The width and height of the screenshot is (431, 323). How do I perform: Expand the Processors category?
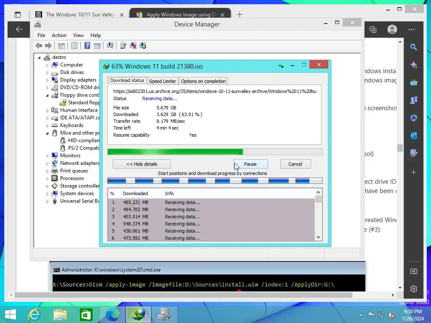47,179
